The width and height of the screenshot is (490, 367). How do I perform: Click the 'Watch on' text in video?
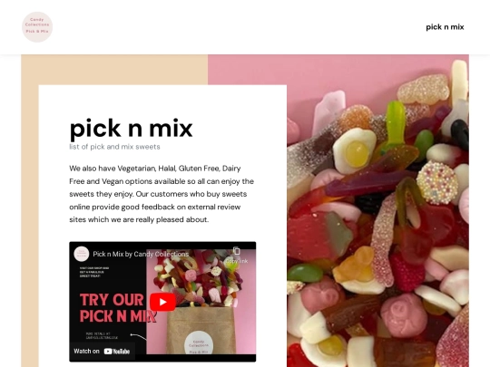click(86, 351)
